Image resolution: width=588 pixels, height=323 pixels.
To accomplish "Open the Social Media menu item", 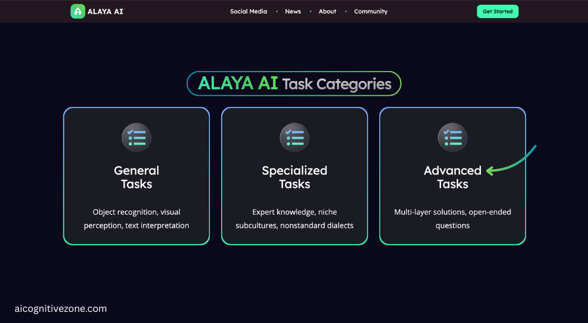I will (x=249, y=12).
